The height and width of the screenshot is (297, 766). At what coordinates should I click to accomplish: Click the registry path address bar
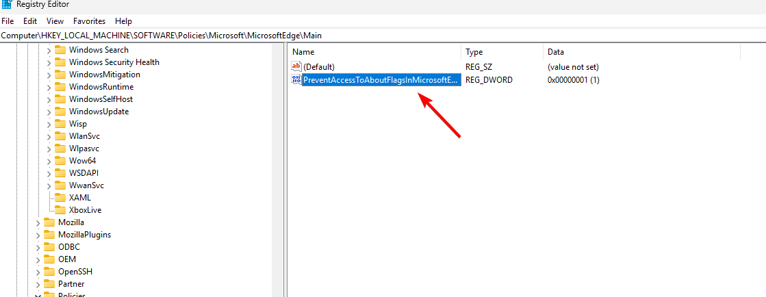383,35
